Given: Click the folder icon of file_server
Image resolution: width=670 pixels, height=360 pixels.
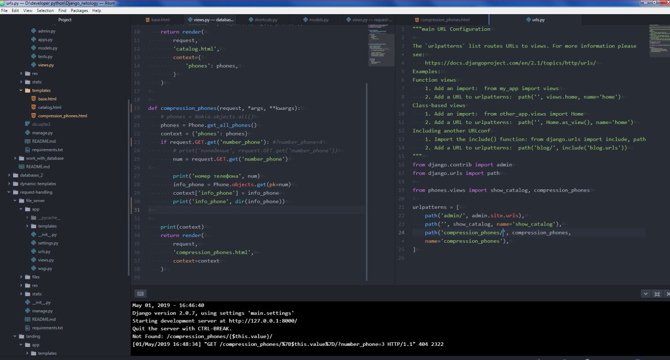Looking at the screenshot, I should point(21,200).
